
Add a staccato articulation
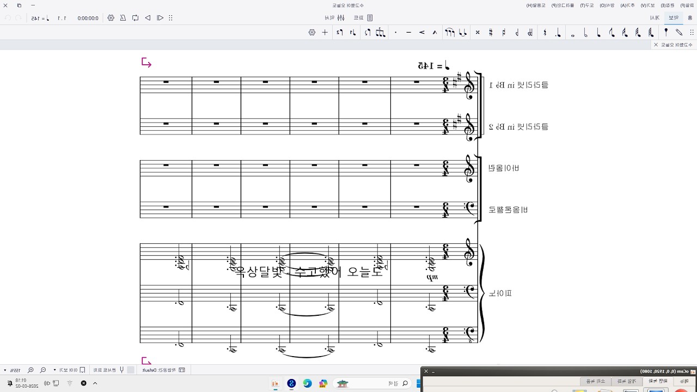click(395, 33)
